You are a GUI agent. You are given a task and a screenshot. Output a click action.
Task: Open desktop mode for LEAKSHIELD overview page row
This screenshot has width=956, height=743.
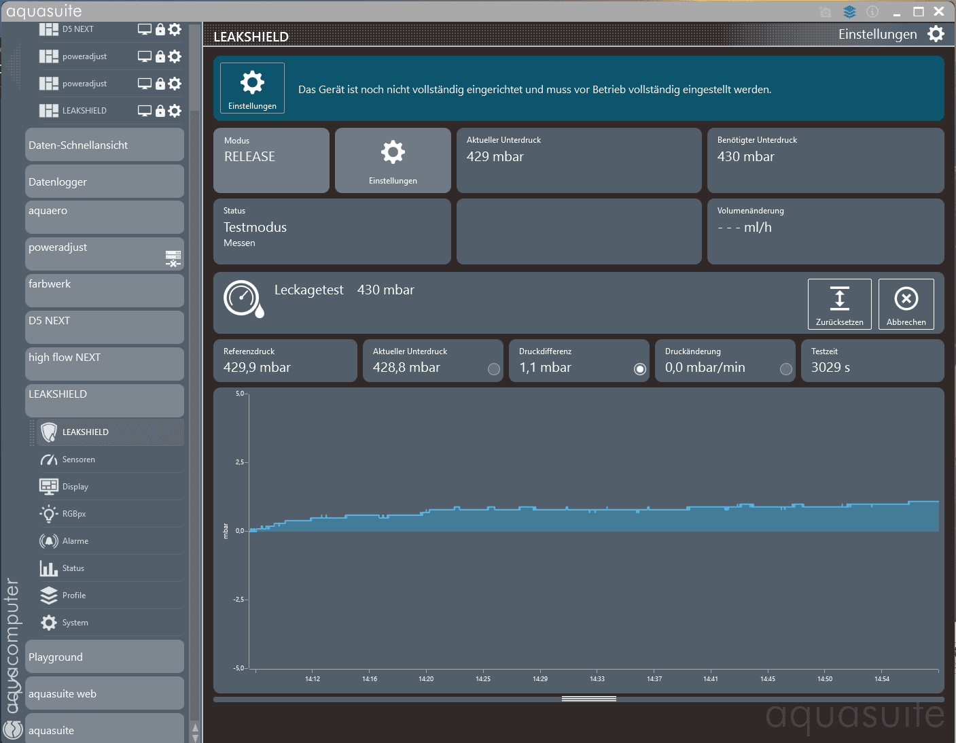point(144,111)
